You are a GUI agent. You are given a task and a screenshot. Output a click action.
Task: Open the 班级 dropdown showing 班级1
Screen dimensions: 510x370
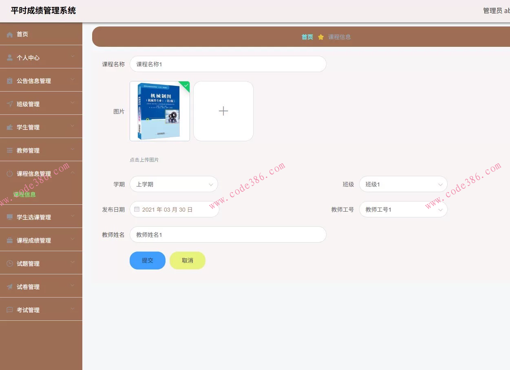coord(403,184)
